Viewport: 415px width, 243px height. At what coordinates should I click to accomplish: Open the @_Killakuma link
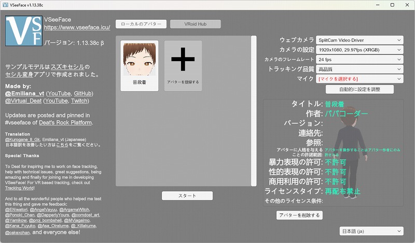click(x=83, y=226)
